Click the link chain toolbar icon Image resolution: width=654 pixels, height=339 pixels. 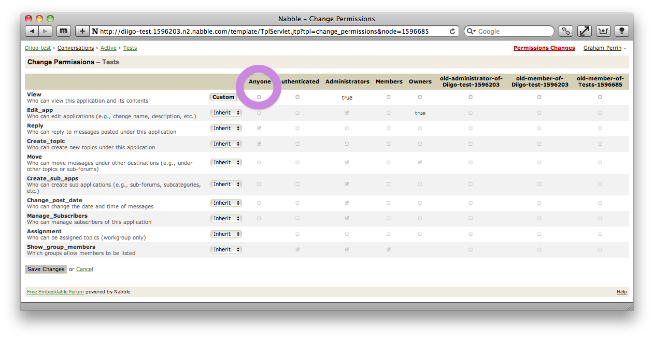coord(566,31)
